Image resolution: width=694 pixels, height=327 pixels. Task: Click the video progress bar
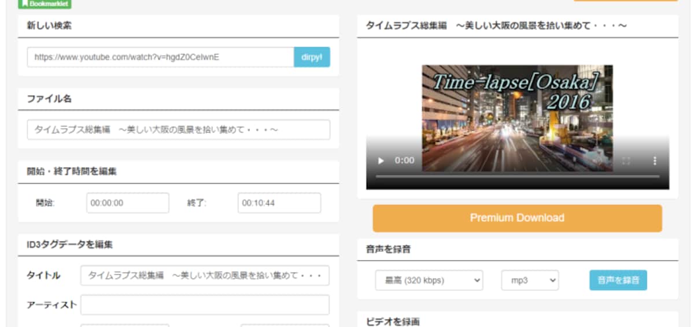point(517,176)
